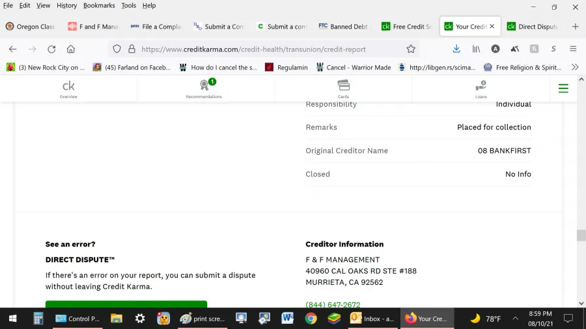
Task: Switch to the Free Credit Sc tab
Action: [x=406, y=27]
